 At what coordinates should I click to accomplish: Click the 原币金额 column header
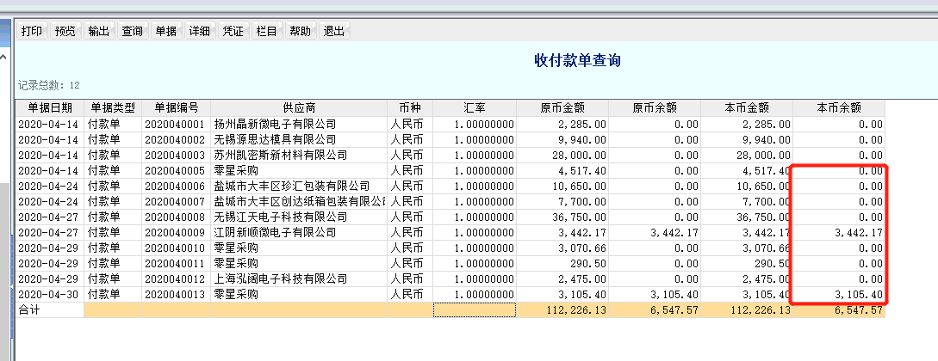click(562, 108)
